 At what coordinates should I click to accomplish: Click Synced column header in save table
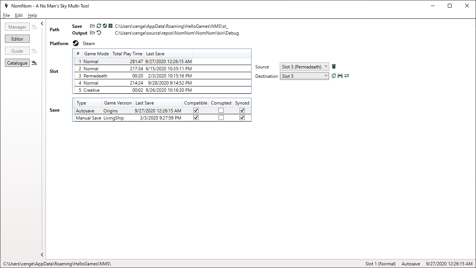[x=242, y=103]
